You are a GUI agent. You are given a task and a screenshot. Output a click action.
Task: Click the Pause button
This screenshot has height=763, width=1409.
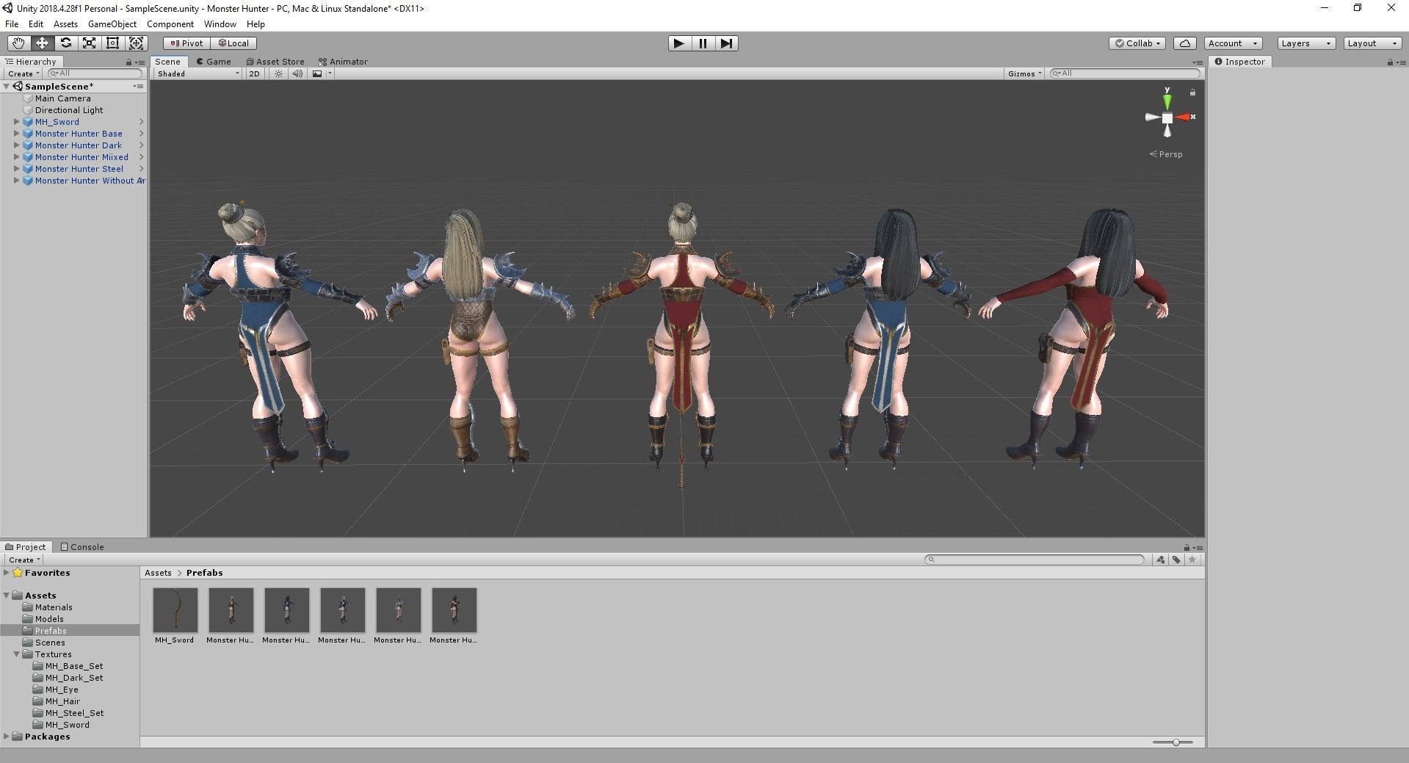[703, 43]
